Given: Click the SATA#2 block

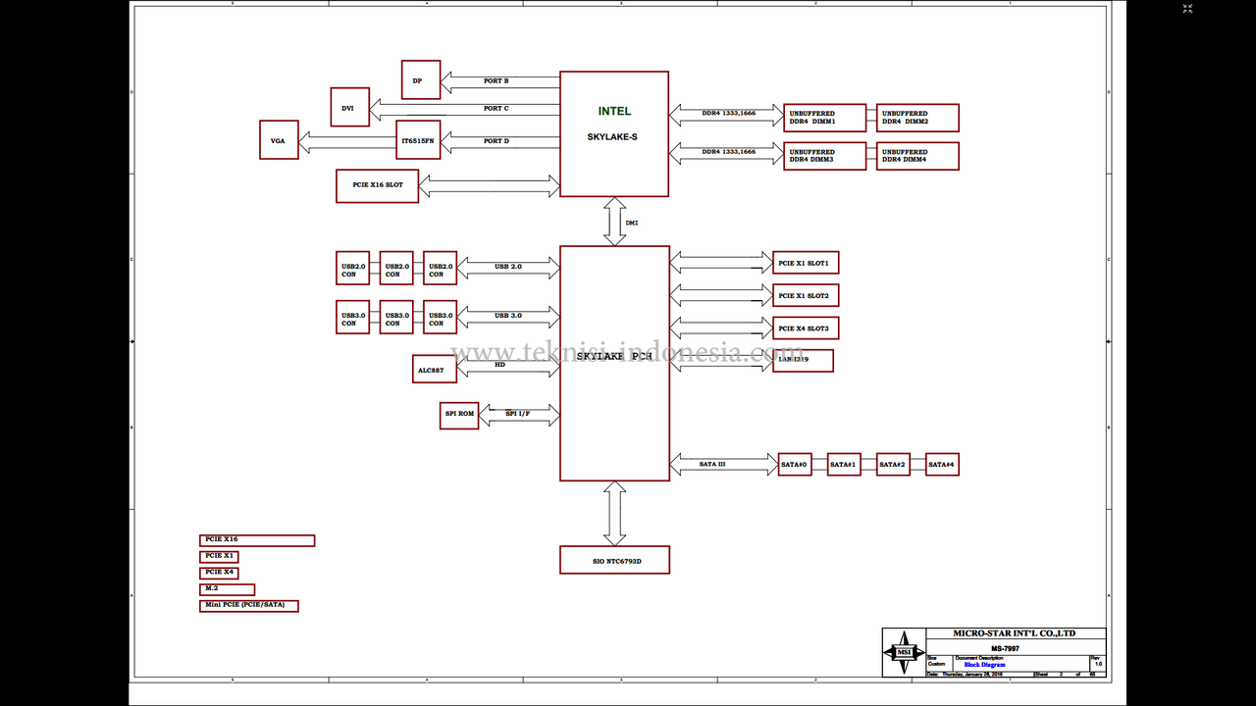Looking at the screenshot, I should pyautogui.click(x=893, y=464).
